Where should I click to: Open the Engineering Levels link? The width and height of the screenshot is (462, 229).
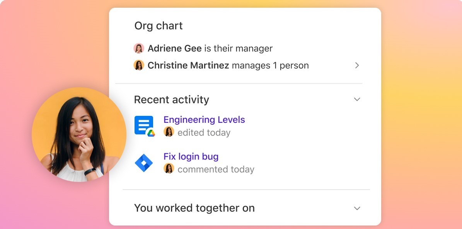pos(204,120)
